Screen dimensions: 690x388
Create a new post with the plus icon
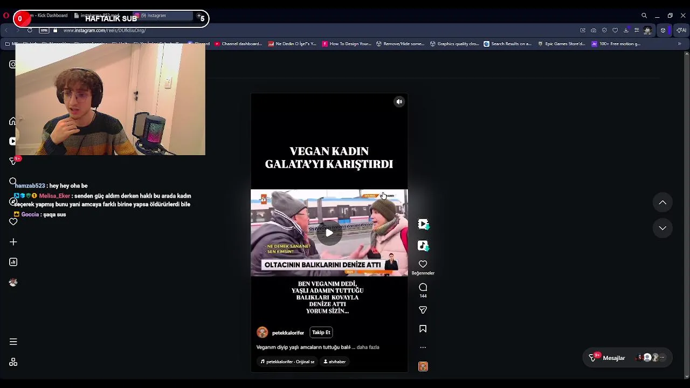(13, 242)
